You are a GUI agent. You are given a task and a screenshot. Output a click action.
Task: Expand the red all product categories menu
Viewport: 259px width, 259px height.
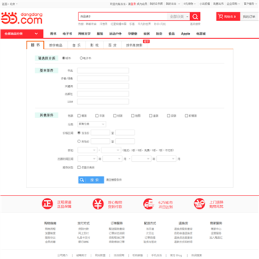(x=22, y=34)
